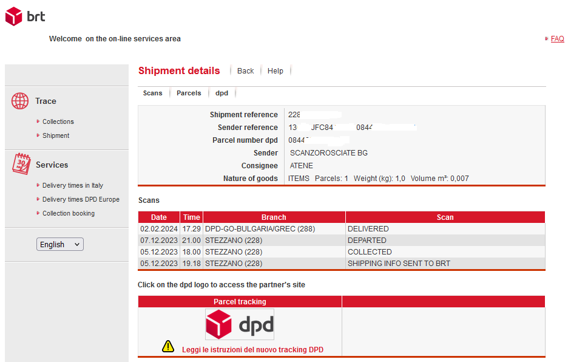
Task: Go Back from Shipment details
Action: point(245,71)
